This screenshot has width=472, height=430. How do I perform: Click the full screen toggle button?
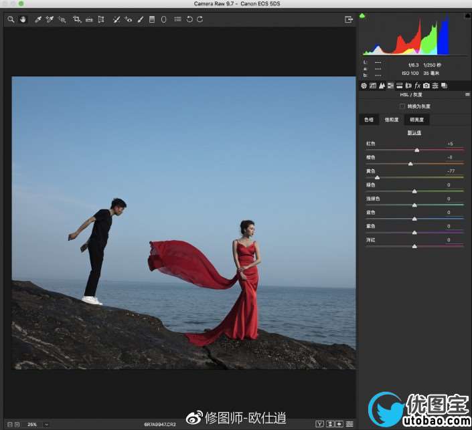tap(349, 19)
